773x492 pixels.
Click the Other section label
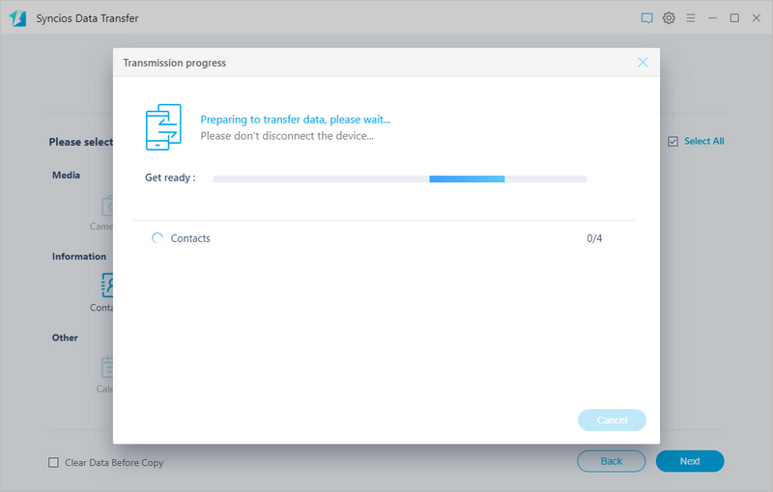coord(65,338)
